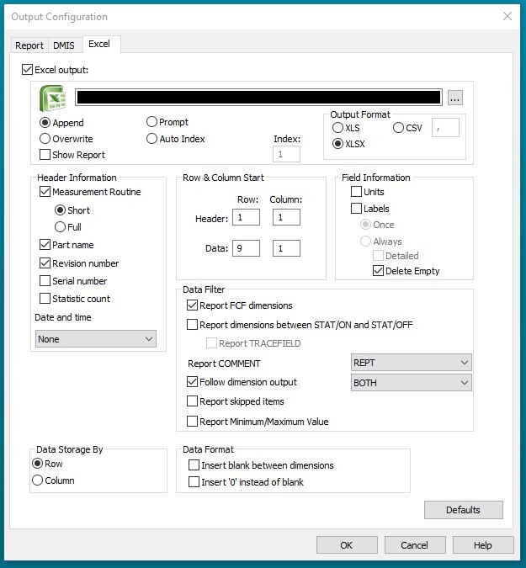
Task: Confirm with the OK button
Action: (347, 545)
